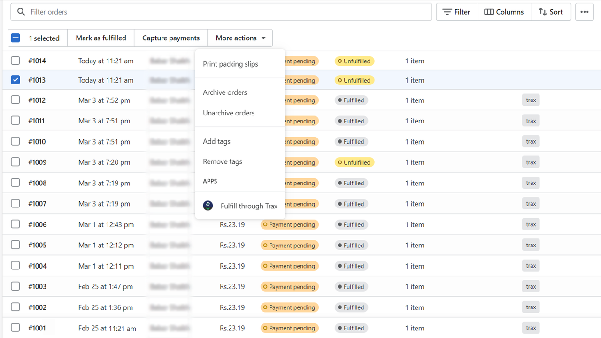Check the box for order #1001
Image resolution: width=601 pixels, height=338 pixels.
15,328
